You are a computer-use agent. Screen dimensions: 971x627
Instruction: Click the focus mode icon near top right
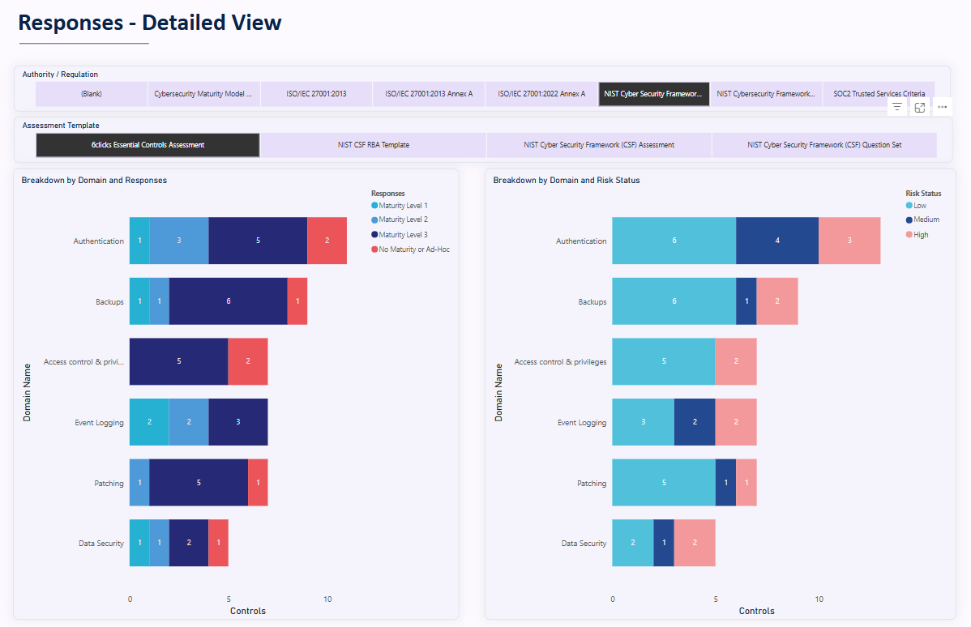[x=919, y=106]
